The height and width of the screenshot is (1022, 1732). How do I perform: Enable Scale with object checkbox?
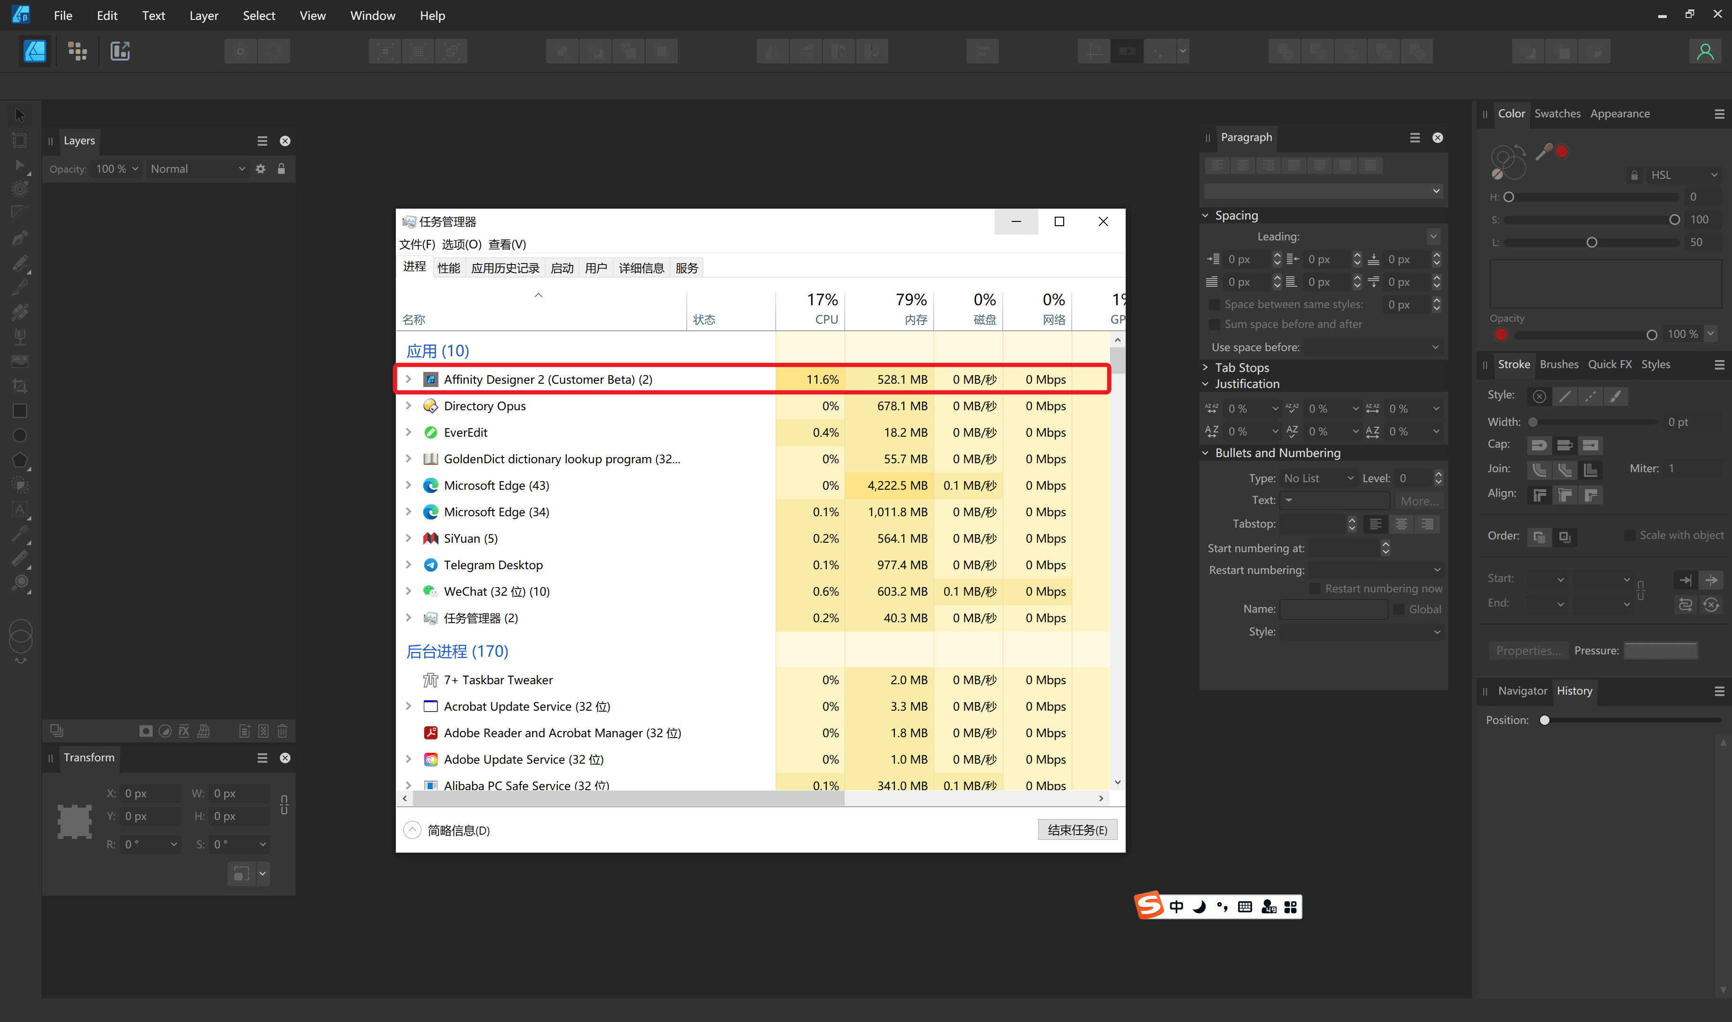coord(1629,535)
